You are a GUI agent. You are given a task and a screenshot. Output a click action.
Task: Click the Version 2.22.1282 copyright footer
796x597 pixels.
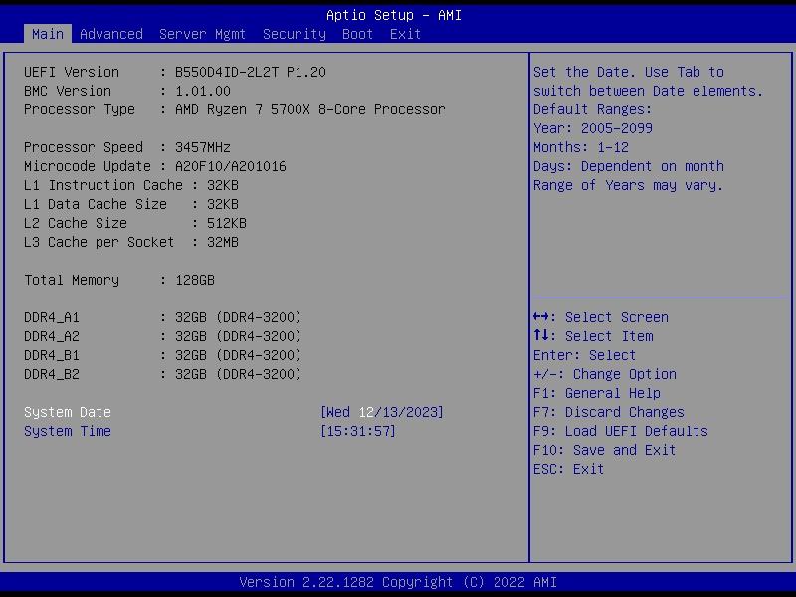398,582
